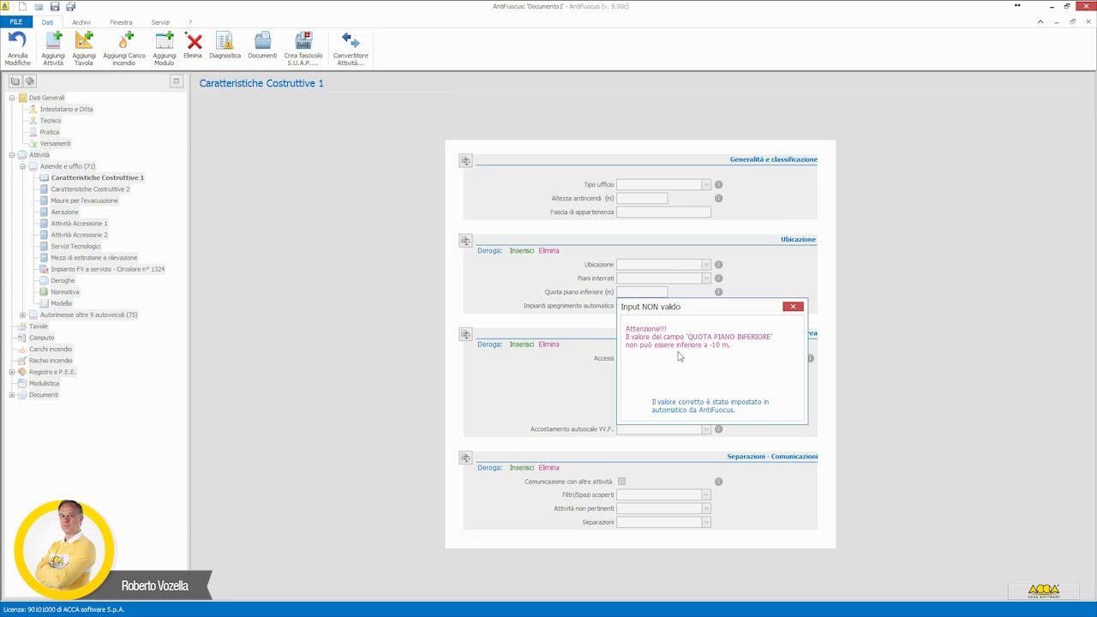Click info icon next to Tipo ufficio
This screenshot has width=1097, height=617.
(719, 184)
